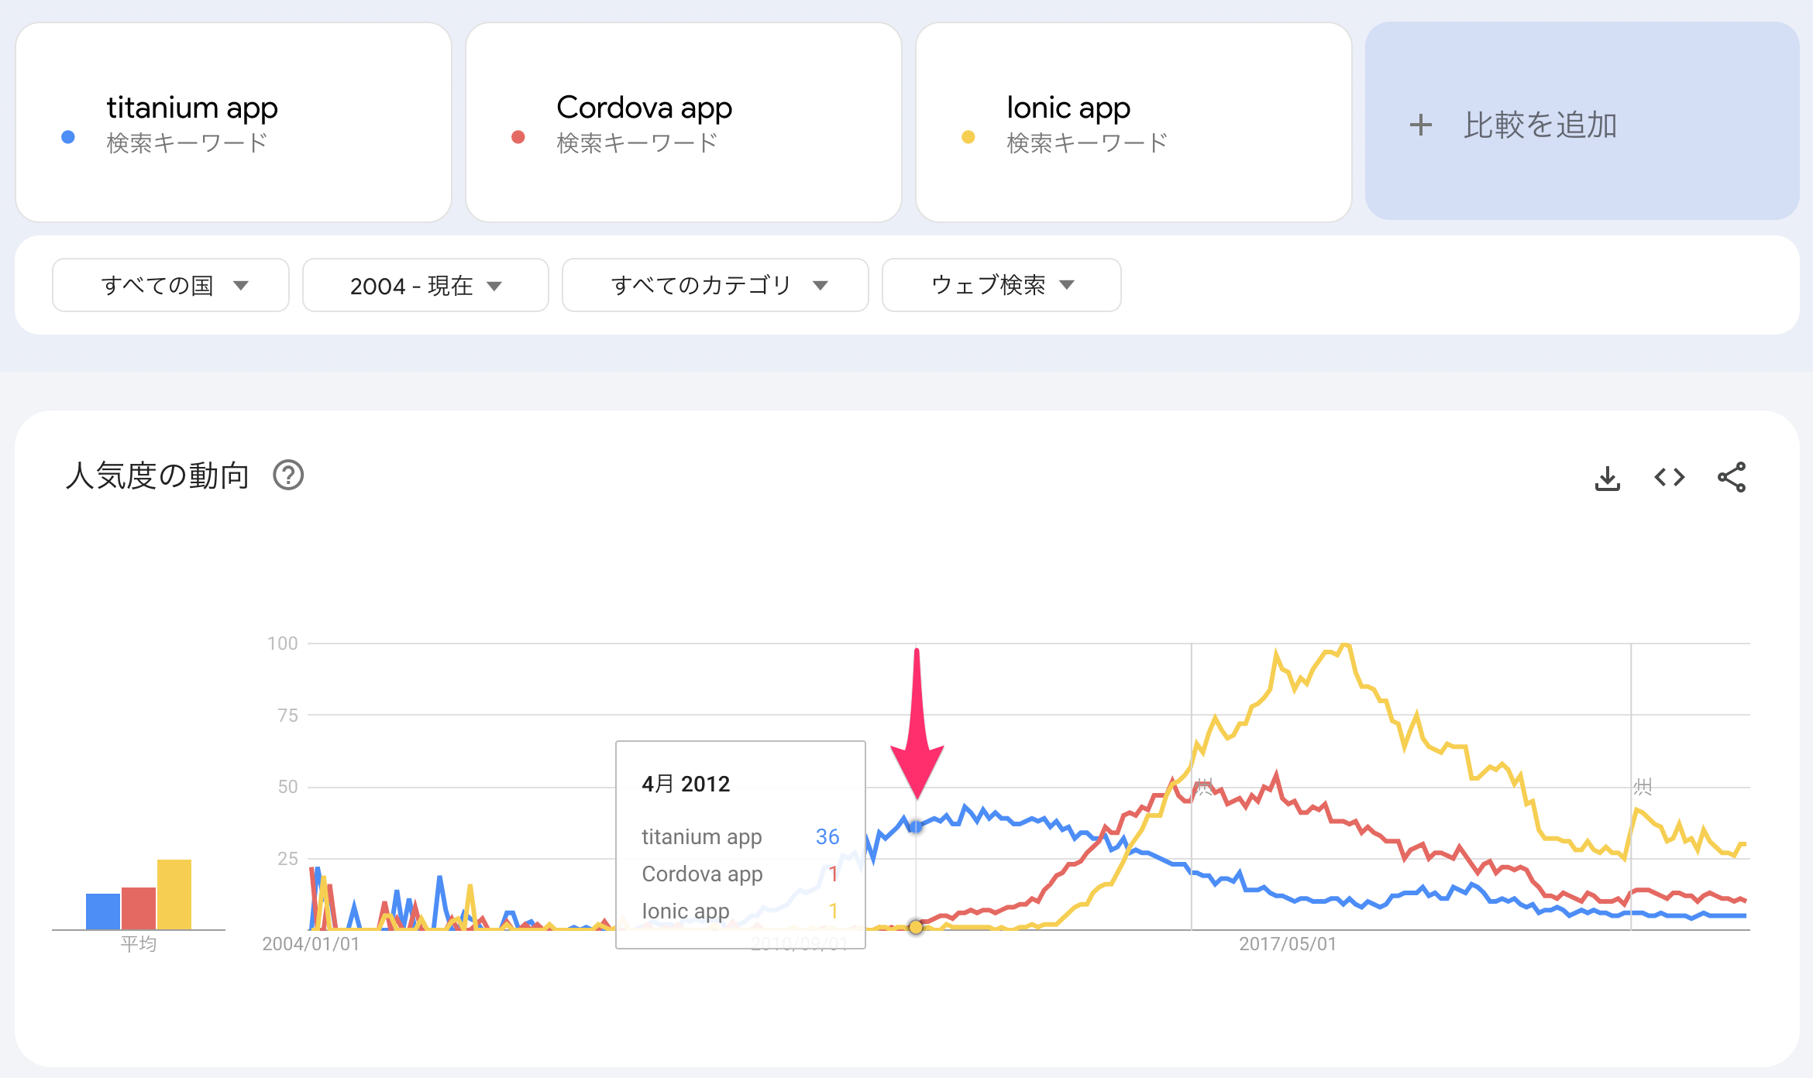
Task: Select the titanium app search term card
Action: click(233, 122)
